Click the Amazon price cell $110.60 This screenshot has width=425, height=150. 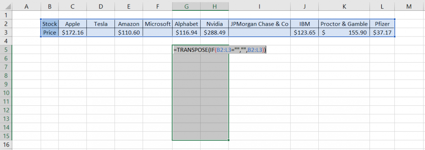[x=129, y=32]
